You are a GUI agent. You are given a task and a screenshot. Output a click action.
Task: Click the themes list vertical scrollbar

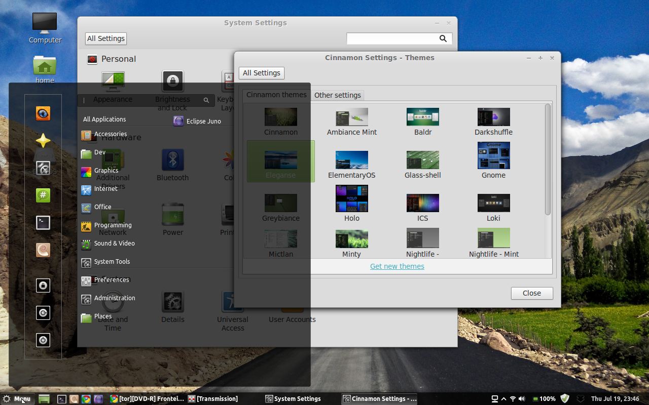click(548, 159)
